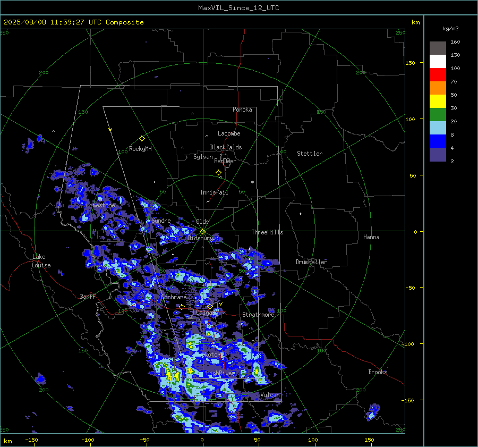
Task: Select the orange 70 legend color swatch
Action: [x=438, y=88]
